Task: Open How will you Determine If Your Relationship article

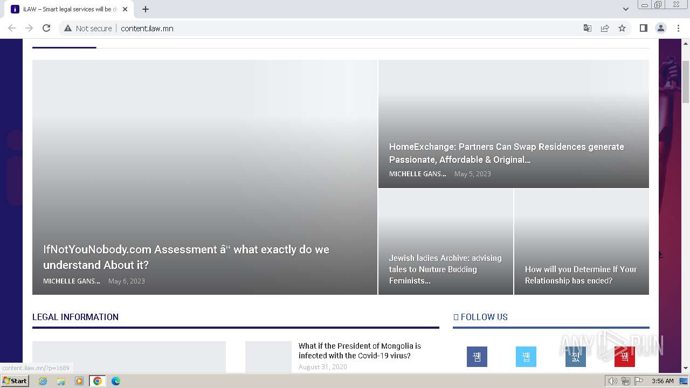Action: pyautogui.click(x=581, y=275)
